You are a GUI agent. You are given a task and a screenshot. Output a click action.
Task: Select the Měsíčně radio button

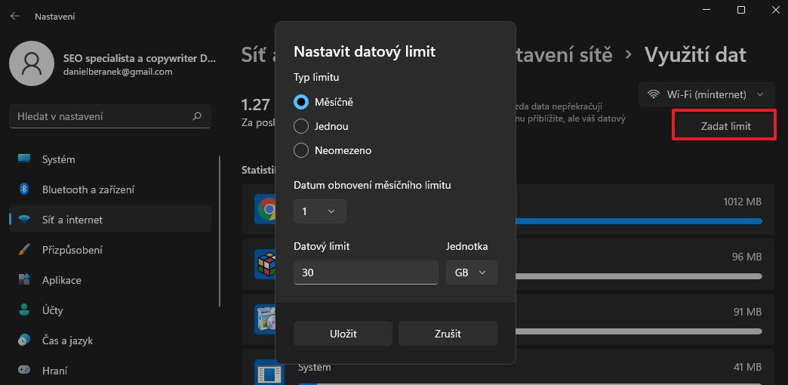300,101
